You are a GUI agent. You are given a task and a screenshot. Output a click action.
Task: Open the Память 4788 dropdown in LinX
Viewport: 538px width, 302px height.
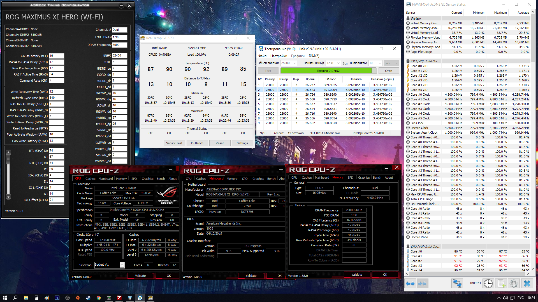click(x=338, y=63)
